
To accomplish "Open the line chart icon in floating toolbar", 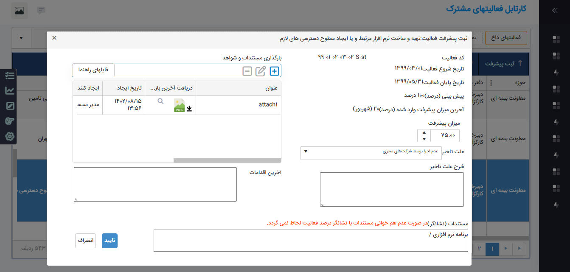I will click(9, 90).
